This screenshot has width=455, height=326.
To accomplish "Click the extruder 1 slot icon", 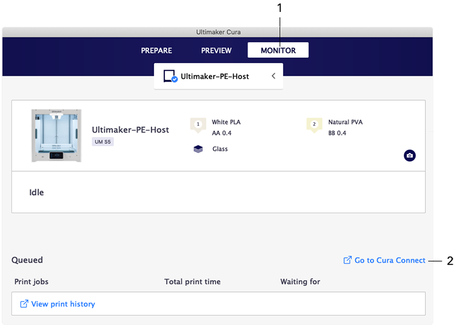I will pyautogui.click(x=198, y=124).
